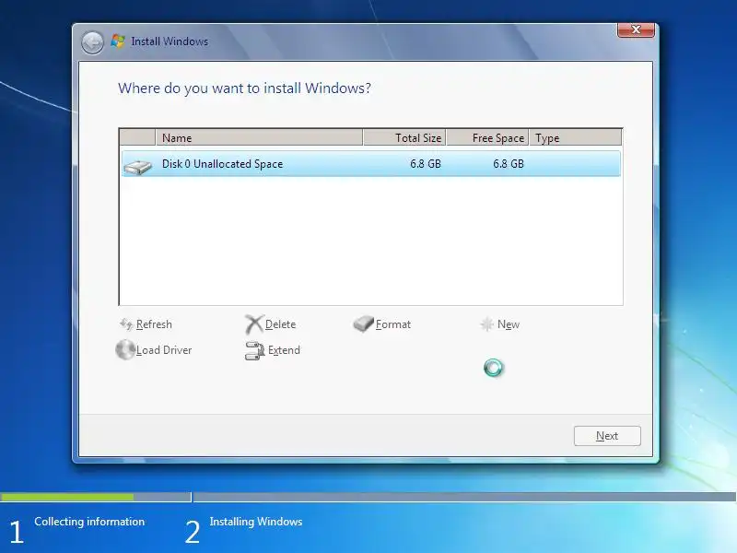Screen dimensions: 737x553
Task: Click the New sparkle icon
Action: [x=487, y=324]
